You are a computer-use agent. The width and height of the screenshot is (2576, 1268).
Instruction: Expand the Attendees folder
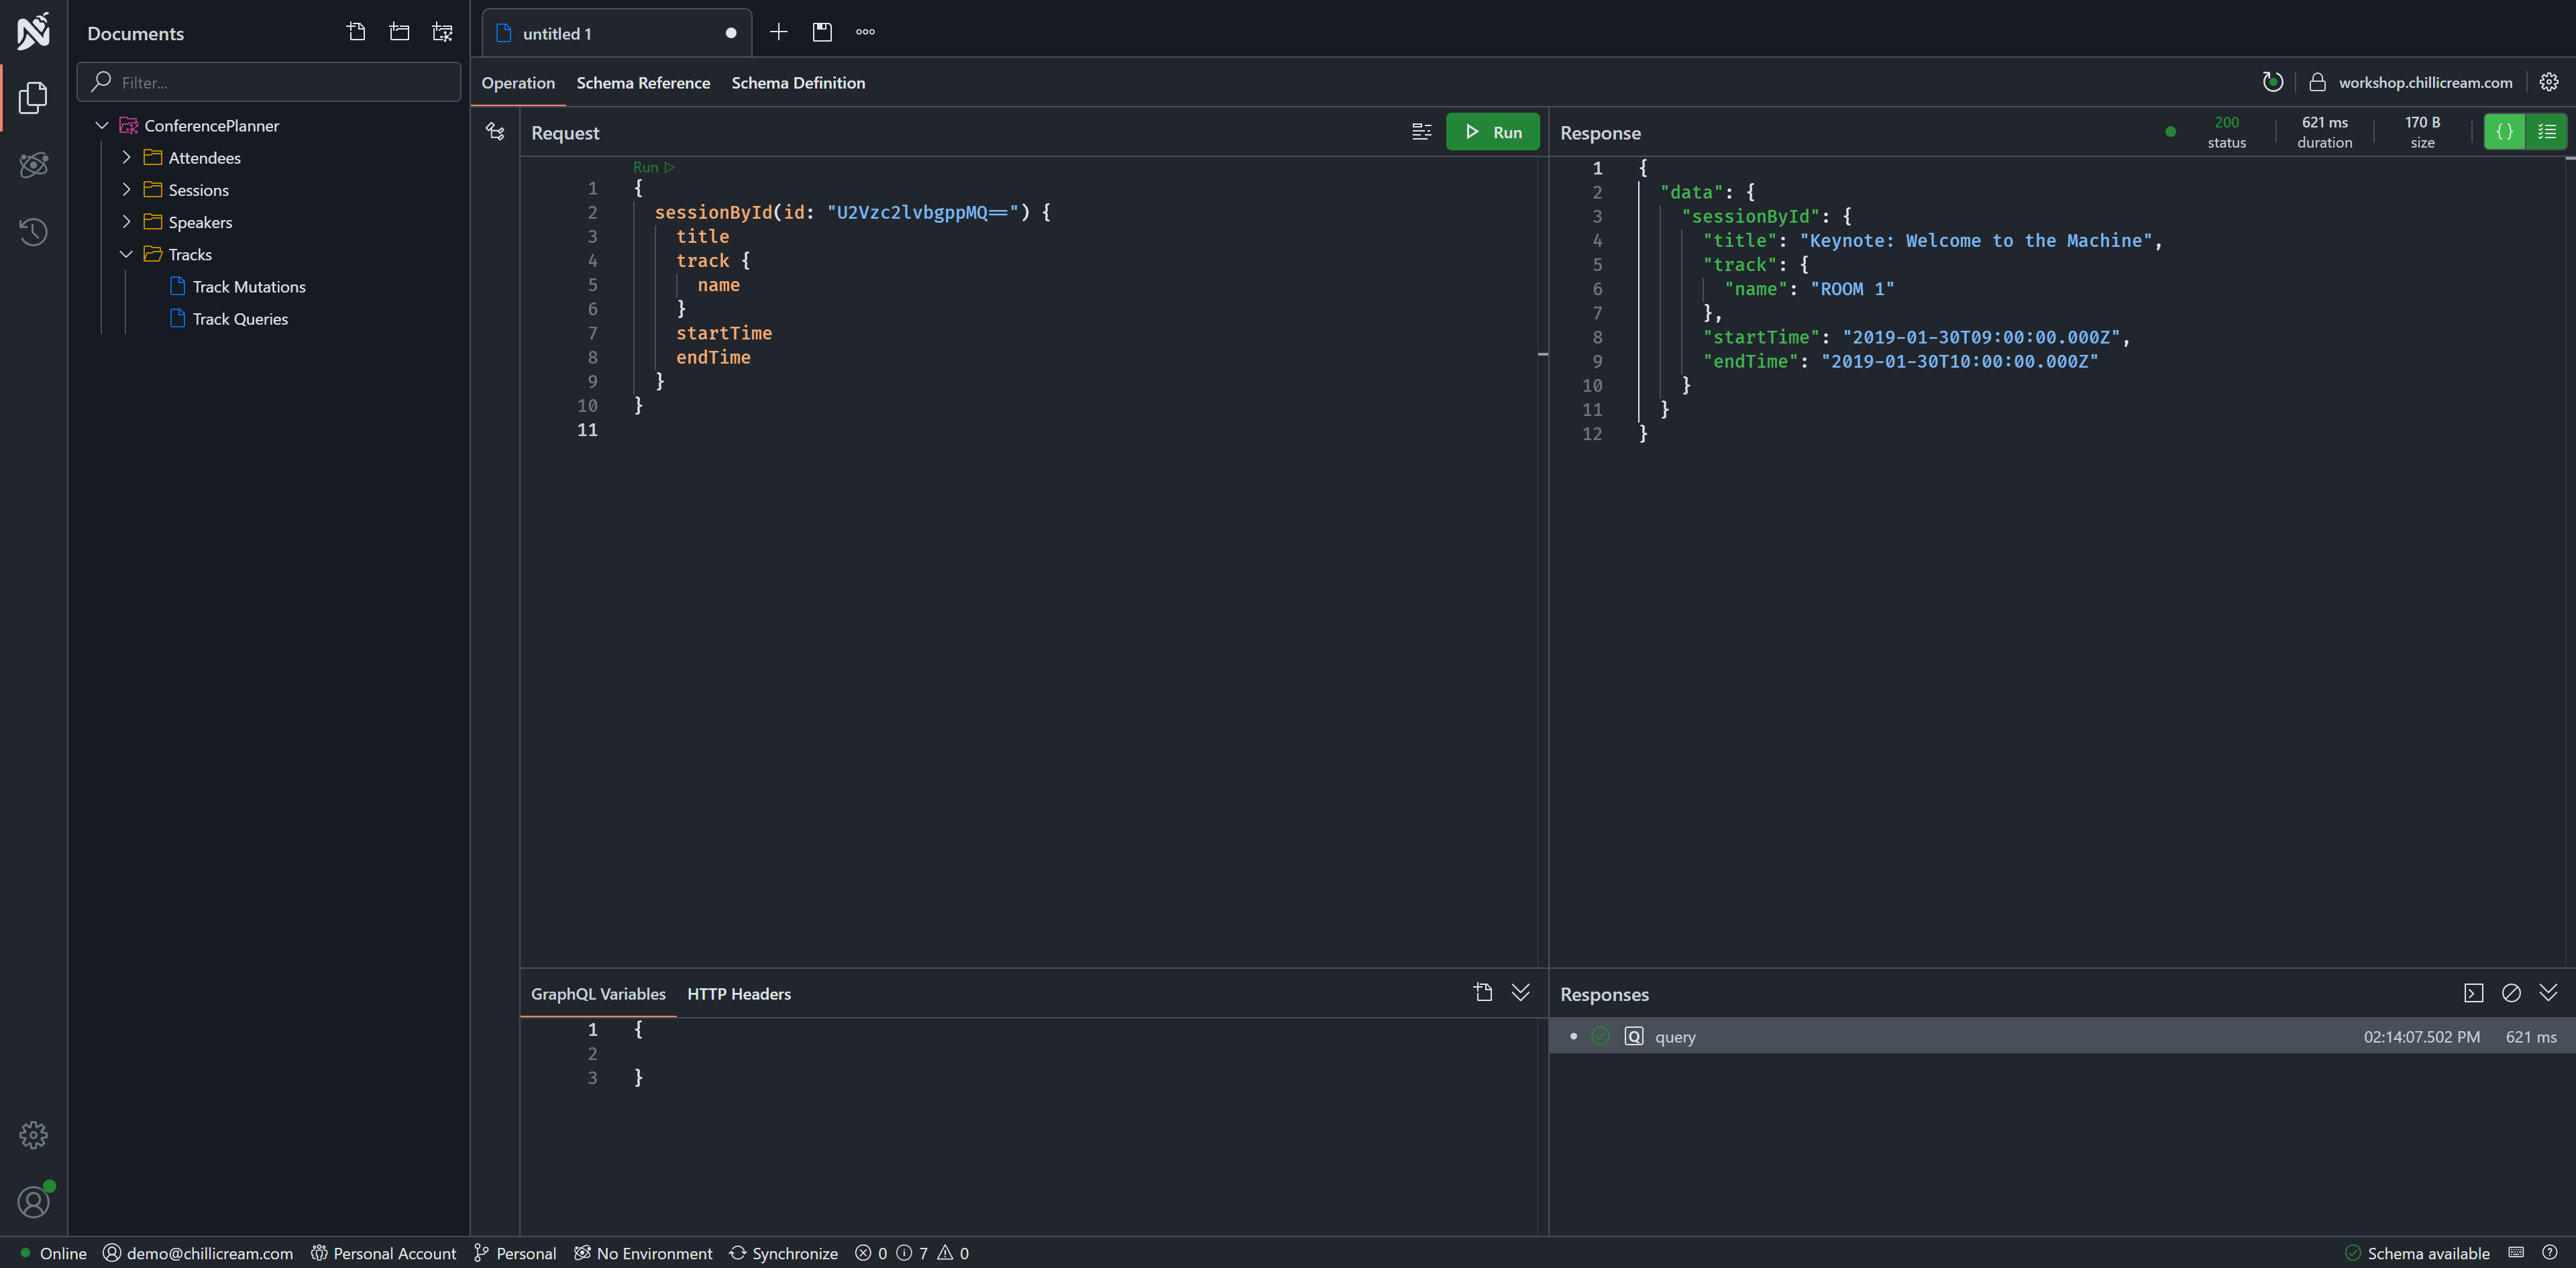tap(127, 158)
